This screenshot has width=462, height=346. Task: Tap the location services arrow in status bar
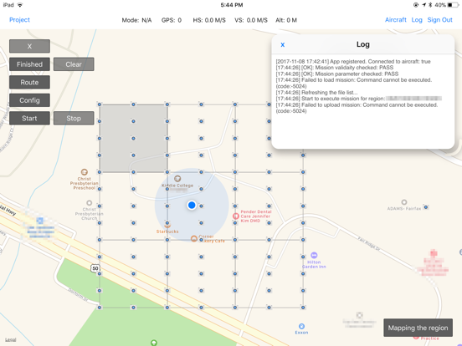pyautogui.click(x=423, y=5)
